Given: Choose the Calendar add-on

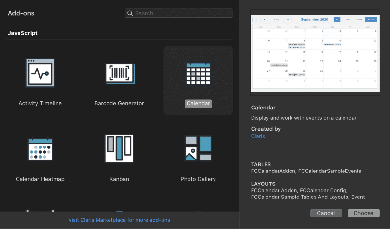Looking at the screenshot, I should pyautogui.click(x=364, y=213).
